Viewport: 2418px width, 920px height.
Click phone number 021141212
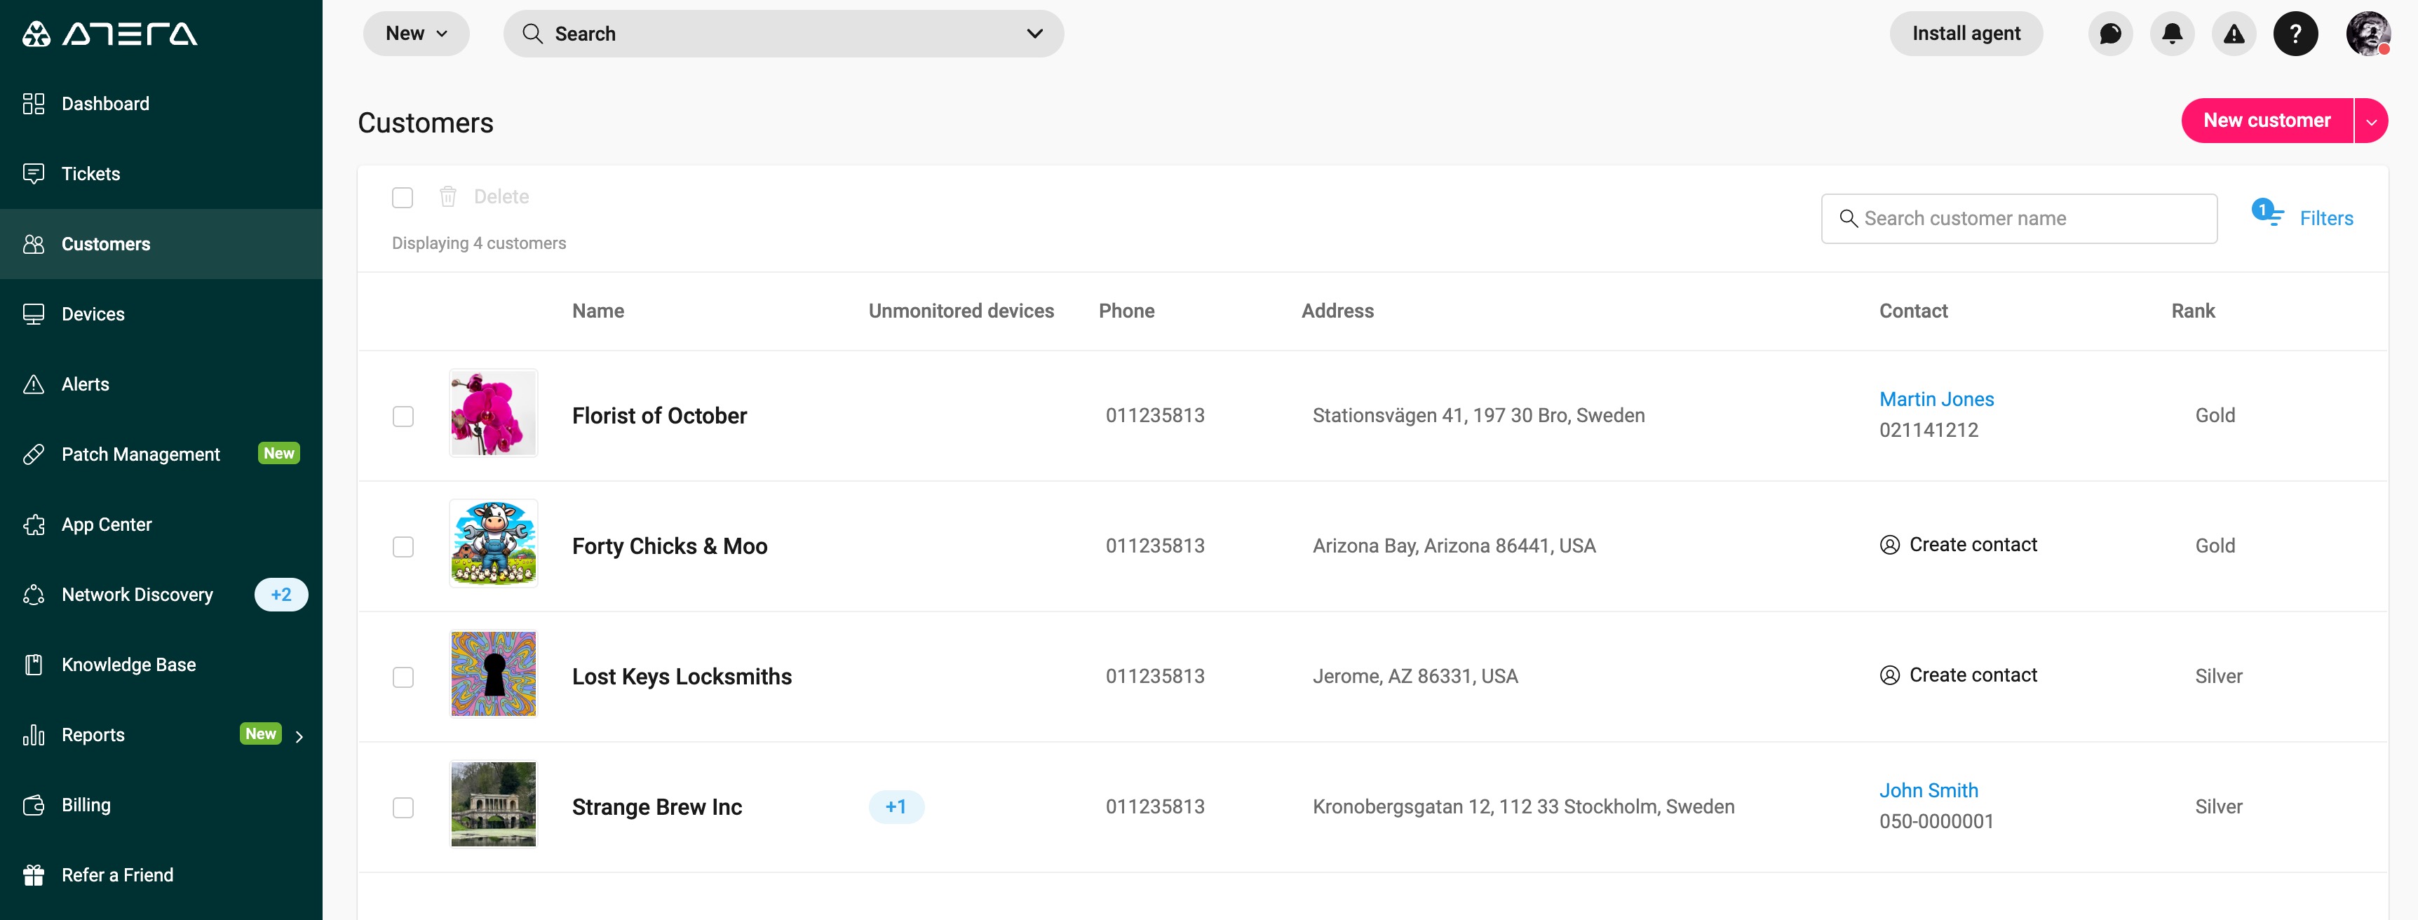coord(1929,430)
